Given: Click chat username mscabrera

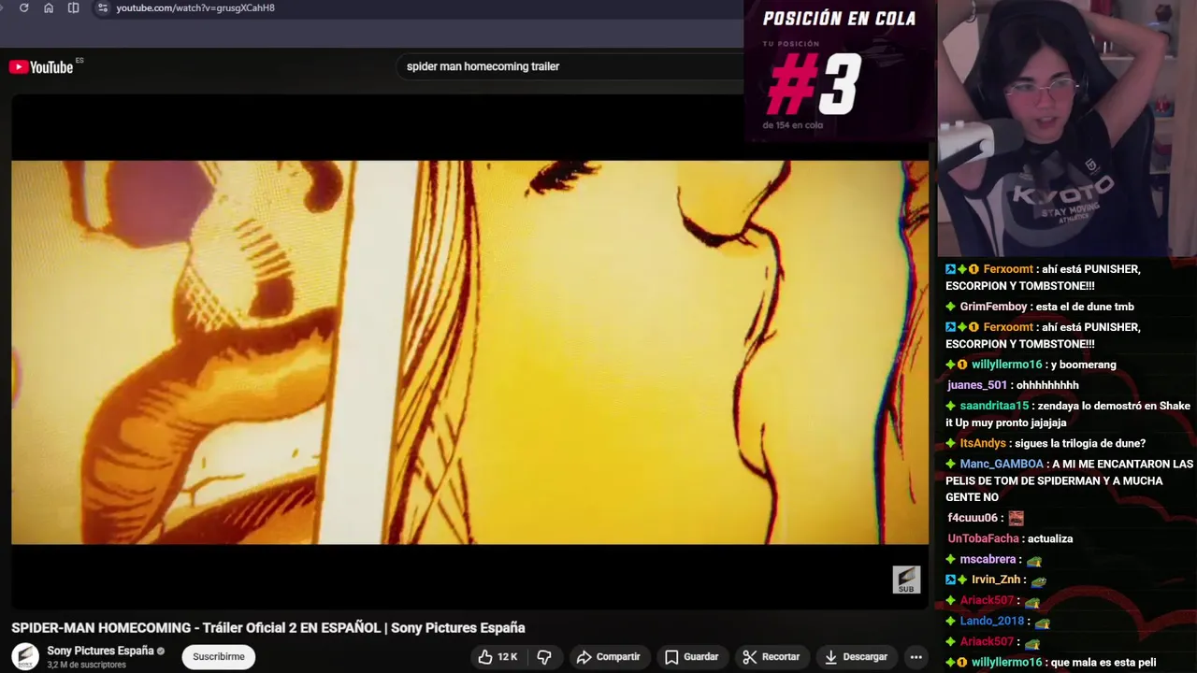Looking at the screenshot, I should pos(988,559).
